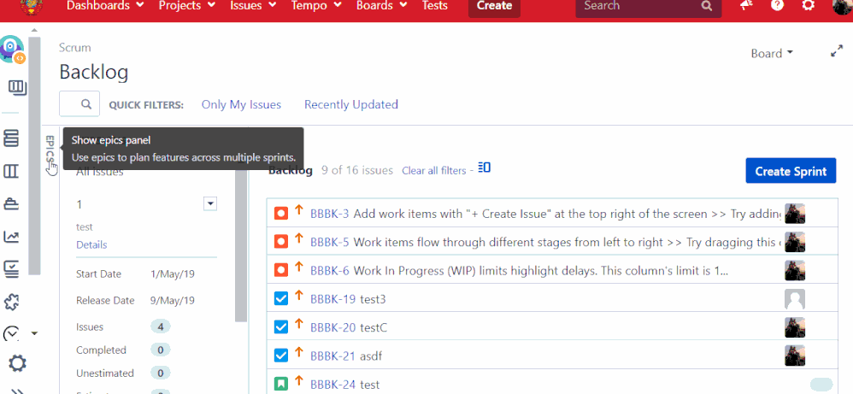The image size is (853, 394).
Task: Open Backlog from the sidebar stacked-rows icon
Action: 11,138
